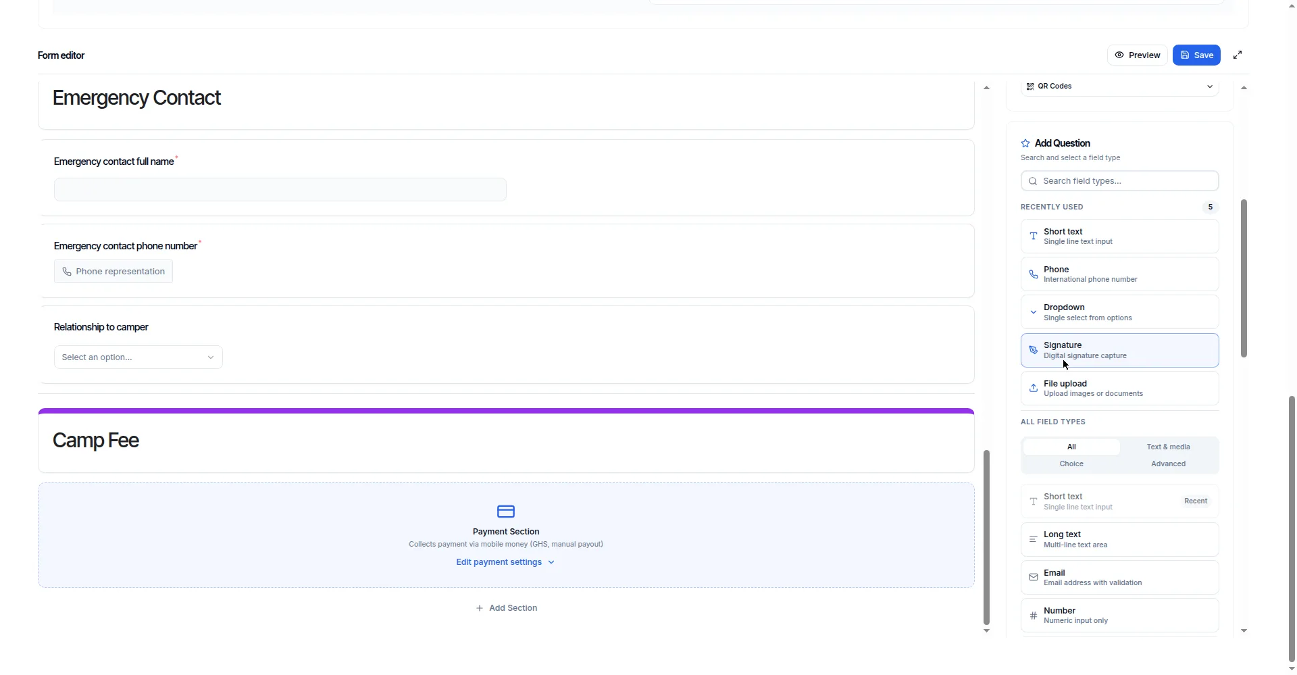Click the Phone representation field
This screenshot has height=675, width=1297.
click(113, 272)
